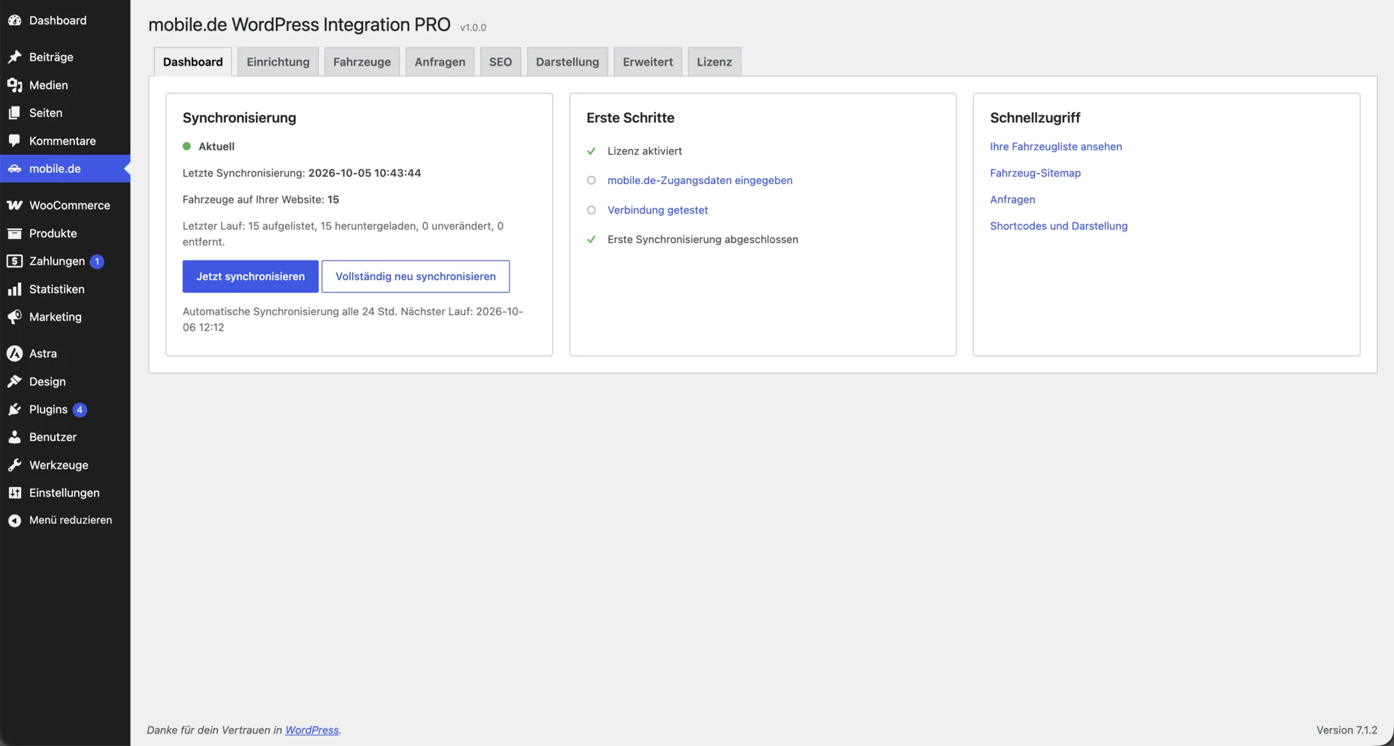Click Vollständig neu synchronisieren button
Screen dimensions: 1394x746
(x=415, y=277)
